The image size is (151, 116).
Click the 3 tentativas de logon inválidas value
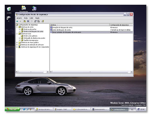point(120,30)
